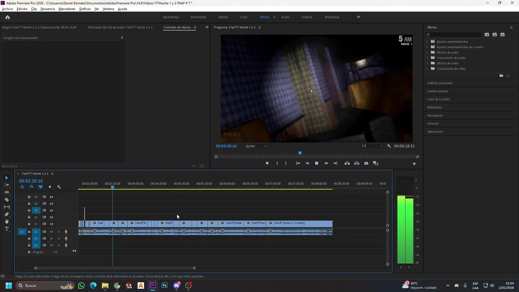This screenshot has height=292, width=519.
Task: Toggle sync lock on track V4
Action: click(x=44, y=204)
